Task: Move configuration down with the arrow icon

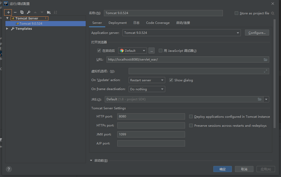Action: (x=42, y=12)
